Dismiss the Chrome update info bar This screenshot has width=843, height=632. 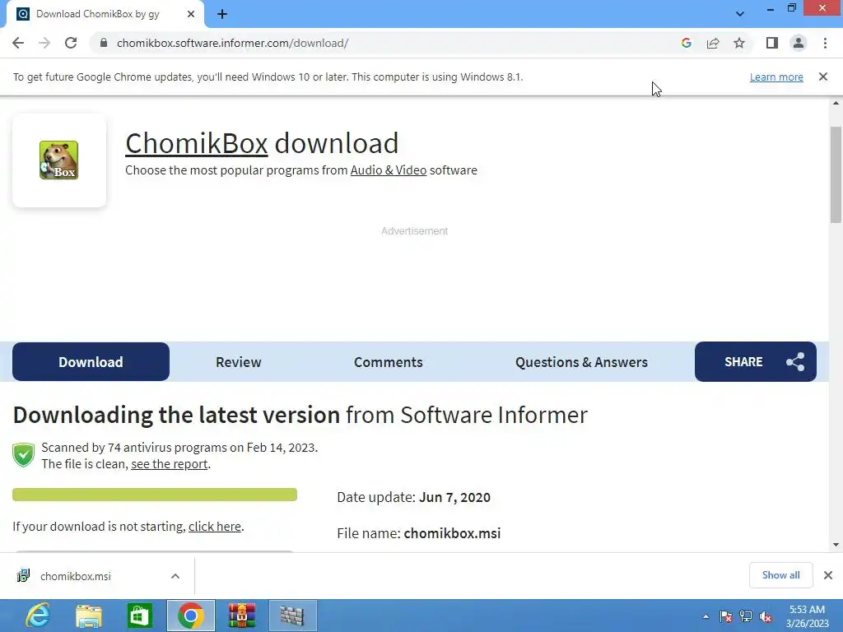pos(823,77)
